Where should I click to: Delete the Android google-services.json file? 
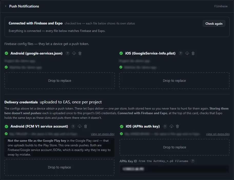[x=80, y=53]
